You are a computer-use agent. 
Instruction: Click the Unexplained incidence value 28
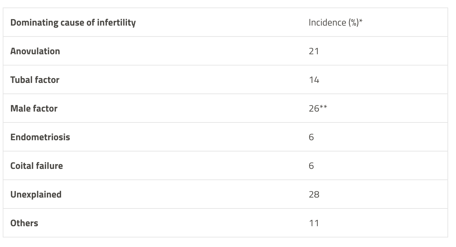click(x=314, y=194)
